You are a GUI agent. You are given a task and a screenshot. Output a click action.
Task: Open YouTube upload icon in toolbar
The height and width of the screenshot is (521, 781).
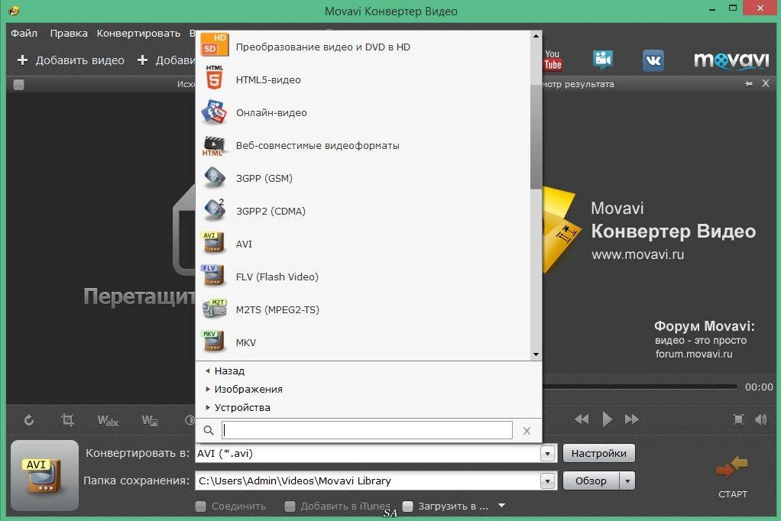click(x=553, y=60)
